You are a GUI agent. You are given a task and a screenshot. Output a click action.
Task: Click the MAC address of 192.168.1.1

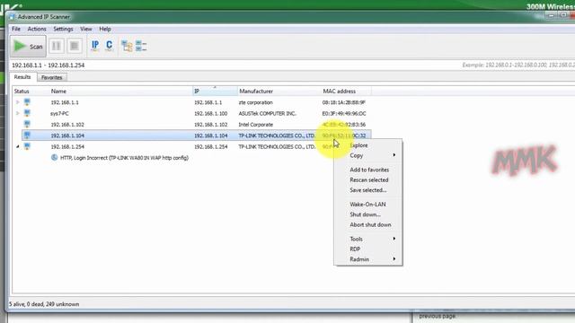[x=343, y=102]
